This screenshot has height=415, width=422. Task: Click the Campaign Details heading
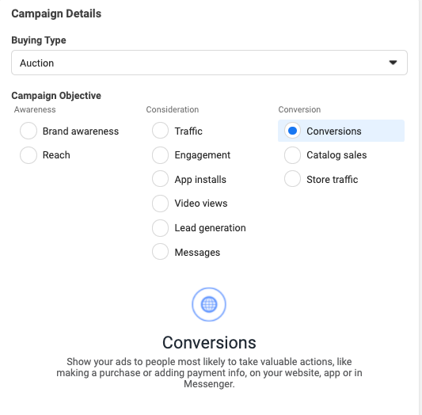pyautogui.click(x=56, y=13)
